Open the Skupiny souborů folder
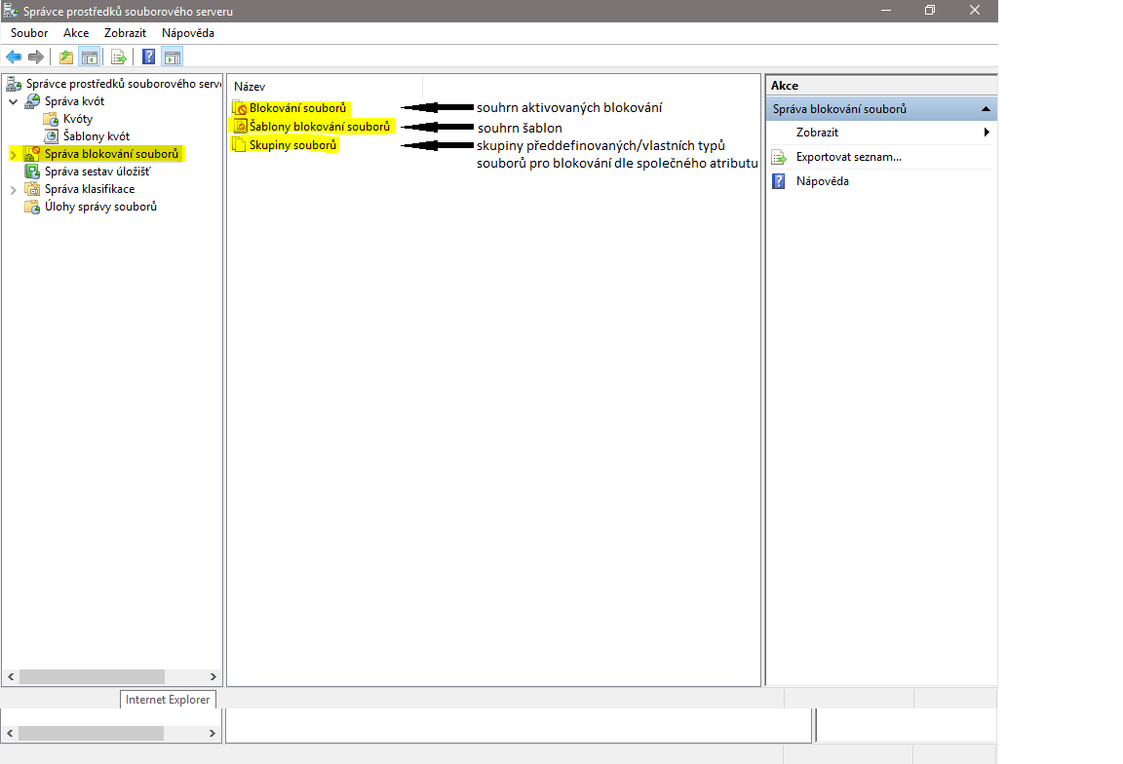This screenshot has width=1123, height=764. (292, 145)
